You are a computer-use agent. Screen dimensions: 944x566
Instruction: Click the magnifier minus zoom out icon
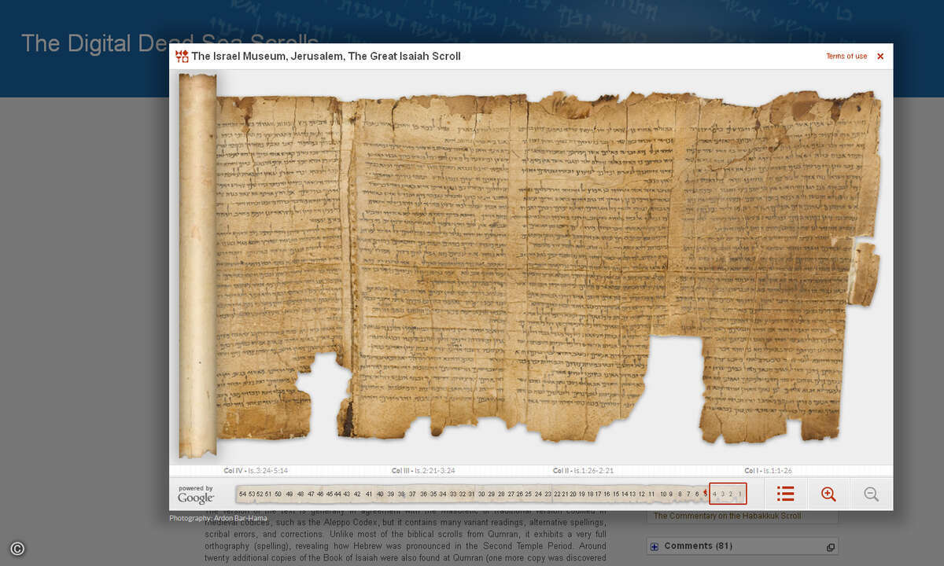871,494
